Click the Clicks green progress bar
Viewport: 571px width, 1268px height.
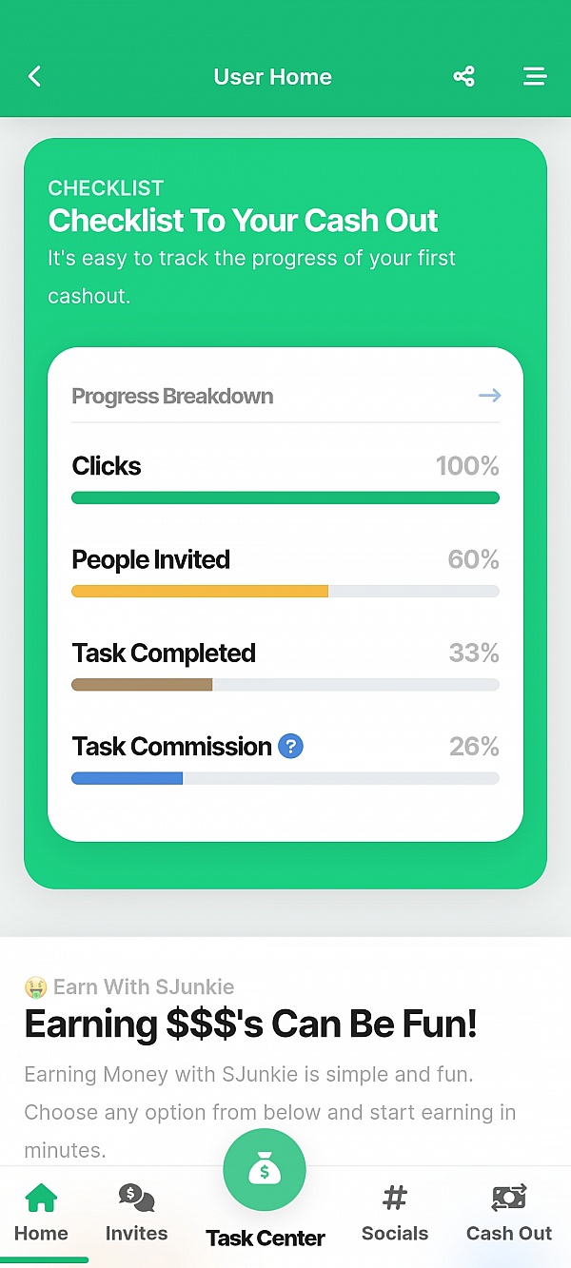pos(285,497)
